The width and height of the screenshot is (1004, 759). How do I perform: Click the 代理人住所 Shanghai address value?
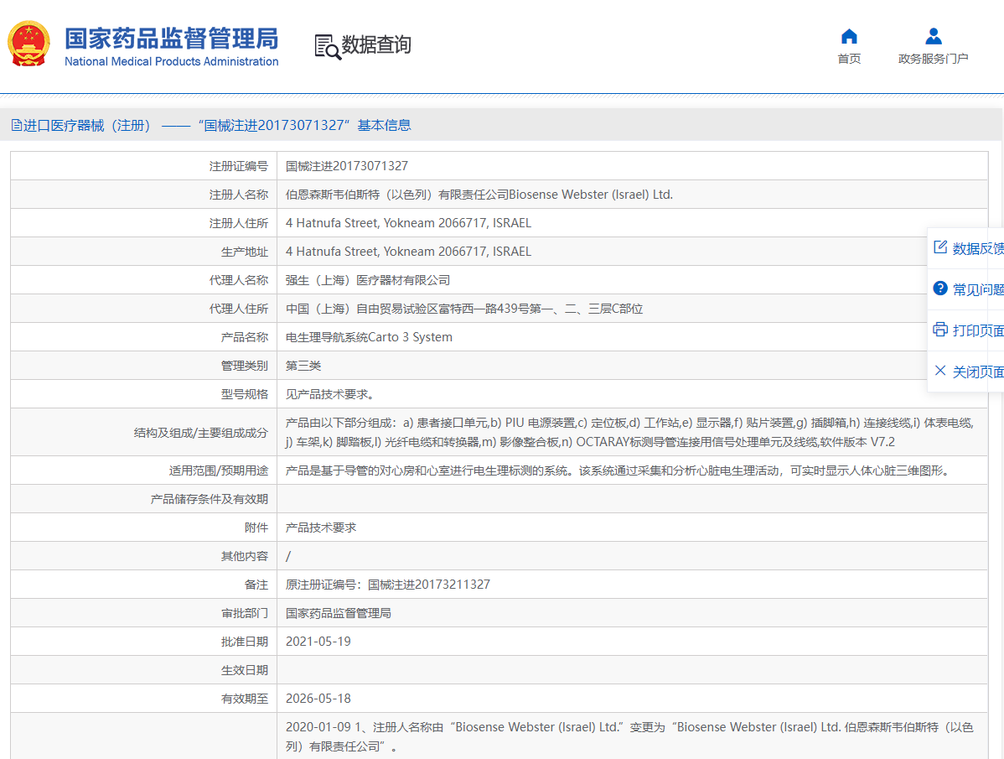point(464,309)
